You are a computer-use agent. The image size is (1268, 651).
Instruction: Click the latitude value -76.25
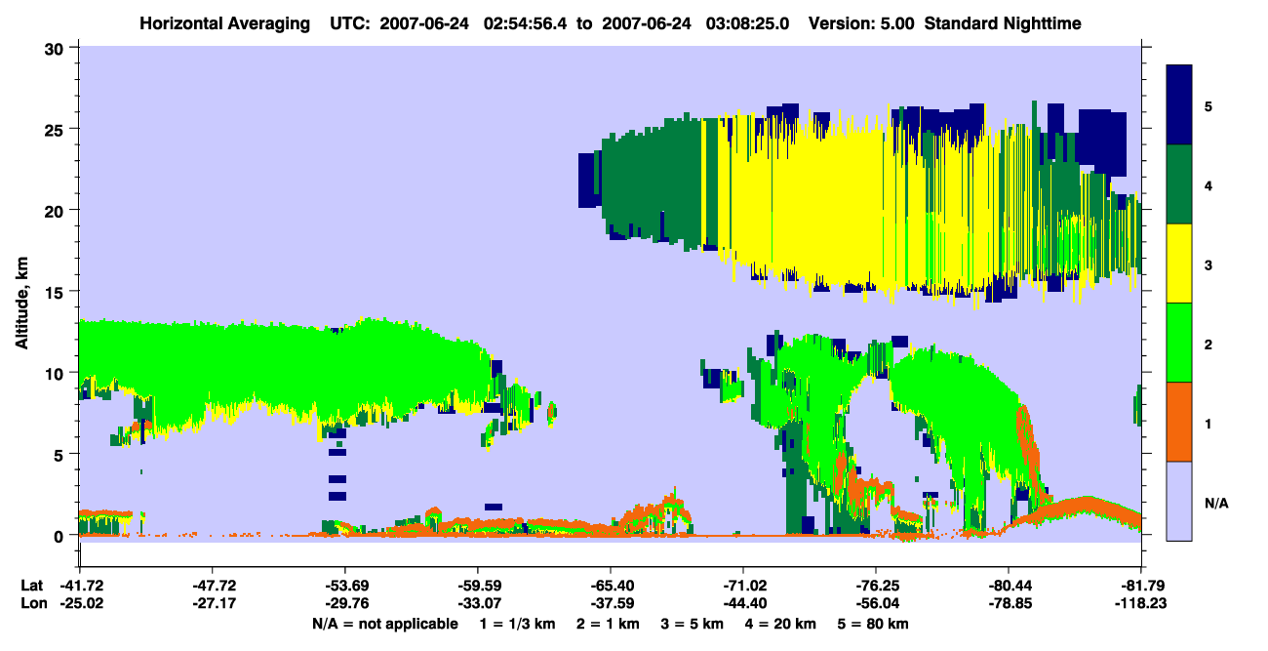pyautogui.click(x=875, y=586)
